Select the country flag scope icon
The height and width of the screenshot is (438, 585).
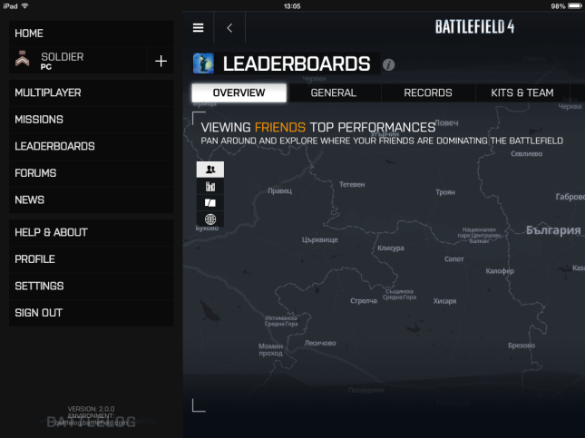(x=210, y=202)
